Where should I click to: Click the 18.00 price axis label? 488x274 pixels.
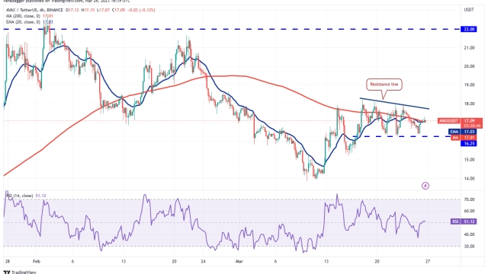click(469, 104)
